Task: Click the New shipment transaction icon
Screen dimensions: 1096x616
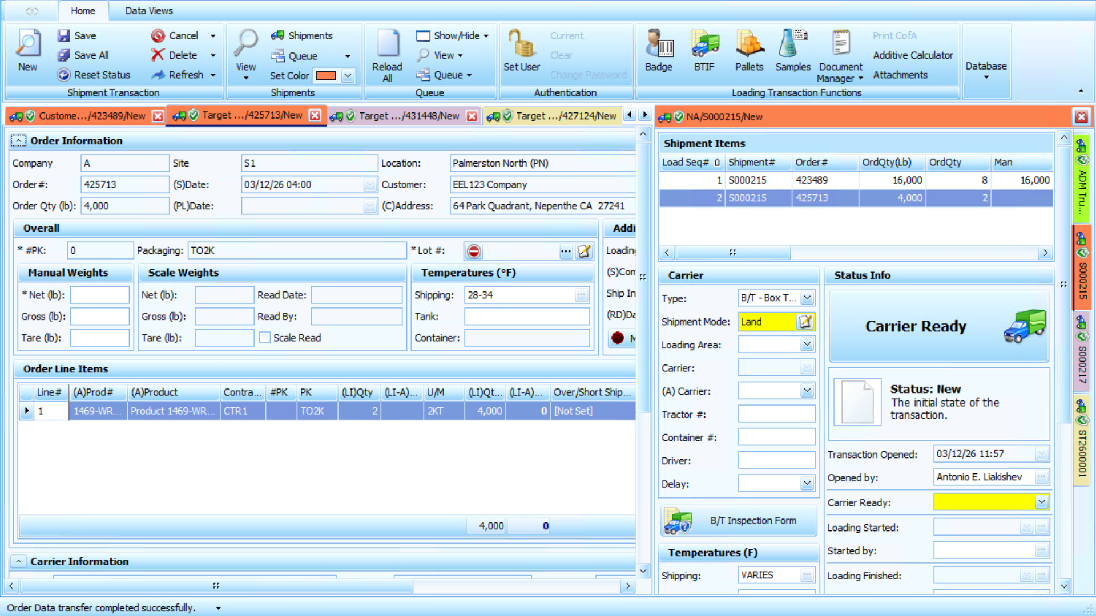Action: 27,43
